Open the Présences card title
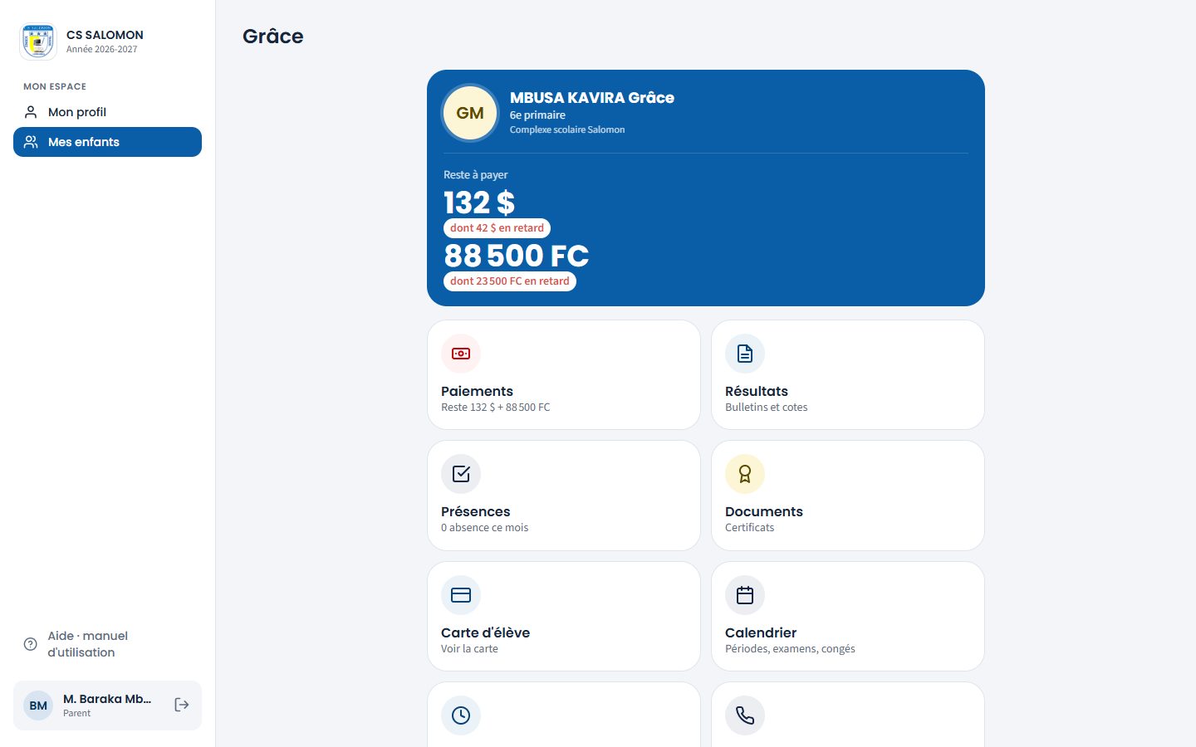Screen dimensions: 1196x747 (475, 511)
